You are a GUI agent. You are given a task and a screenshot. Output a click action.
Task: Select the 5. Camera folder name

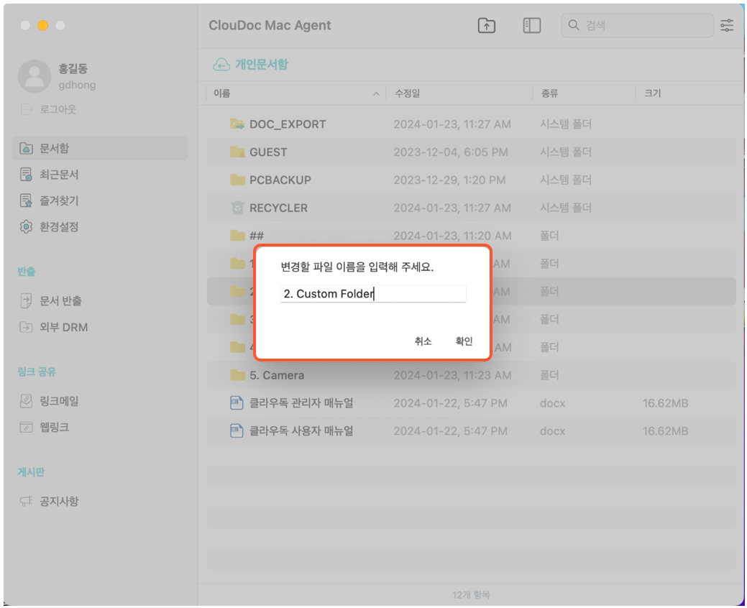(277, 375)
